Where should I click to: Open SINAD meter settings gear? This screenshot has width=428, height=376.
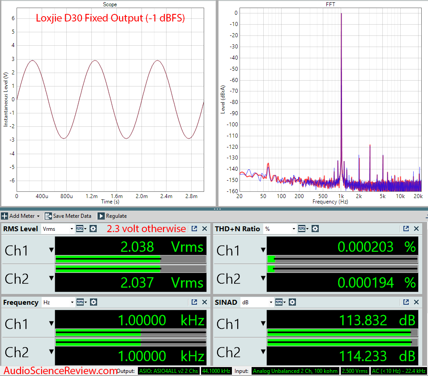coord(292,302)
